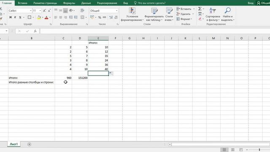Image resolution: width=270 pixels, height=152 pixels.
Task: Open the Данные tab
Action: point(86,3)
